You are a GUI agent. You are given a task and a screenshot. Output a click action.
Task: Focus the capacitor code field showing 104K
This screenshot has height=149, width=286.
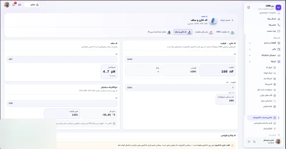point(180,59)
